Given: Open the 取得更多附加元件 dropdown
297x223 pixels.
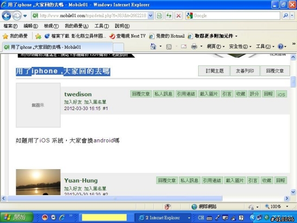Looking at the screenshot, I should point(213,36).
